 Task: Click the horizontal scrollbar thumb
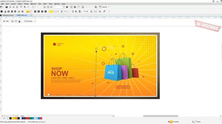coord(161,116)
